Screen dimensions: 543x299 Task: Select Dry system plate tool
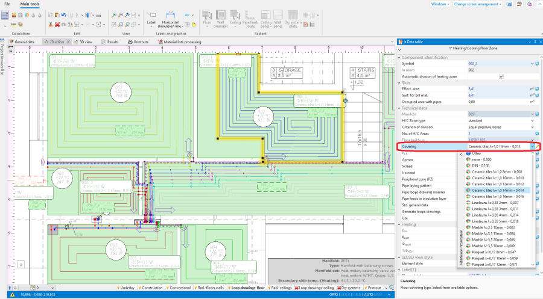(x=293, y=19)
